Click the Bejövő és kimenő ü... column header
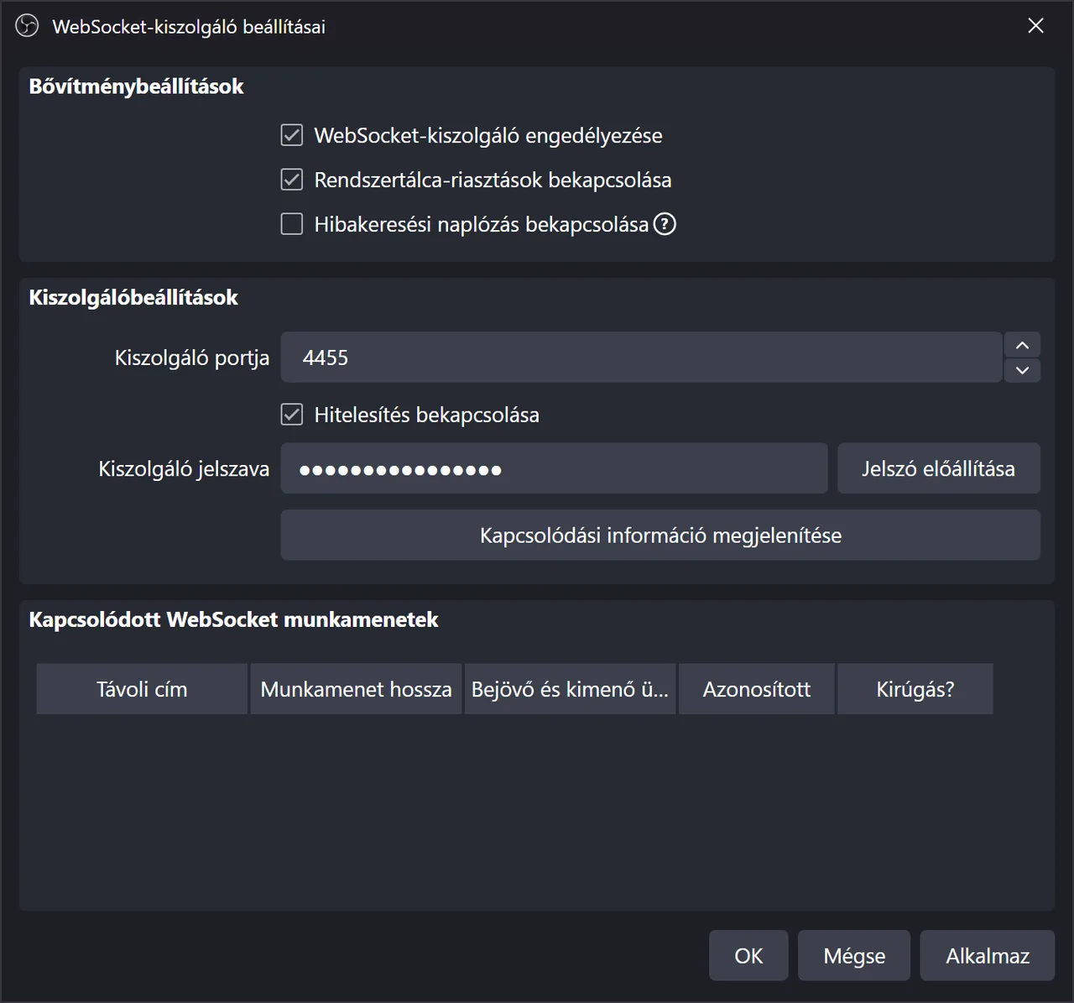This screenshot has height=1003, width=1074. click(x=570, y=689)
